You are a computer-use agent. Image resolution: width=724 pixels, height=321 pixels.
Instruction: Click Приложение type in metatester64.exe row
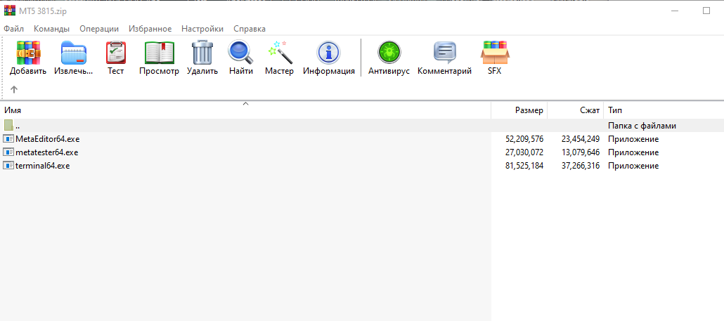coord(633,152)
